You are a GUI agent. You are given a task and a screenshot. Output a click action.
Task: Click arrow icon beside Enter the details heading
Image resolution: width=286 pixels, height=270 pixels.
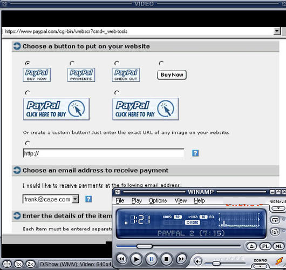tap(17, 216)
